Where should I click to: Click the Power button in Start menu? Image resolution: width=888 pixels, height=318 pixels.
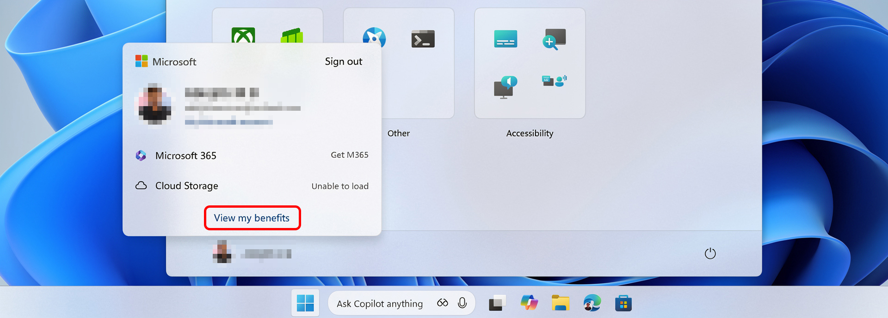click(710, 253)
